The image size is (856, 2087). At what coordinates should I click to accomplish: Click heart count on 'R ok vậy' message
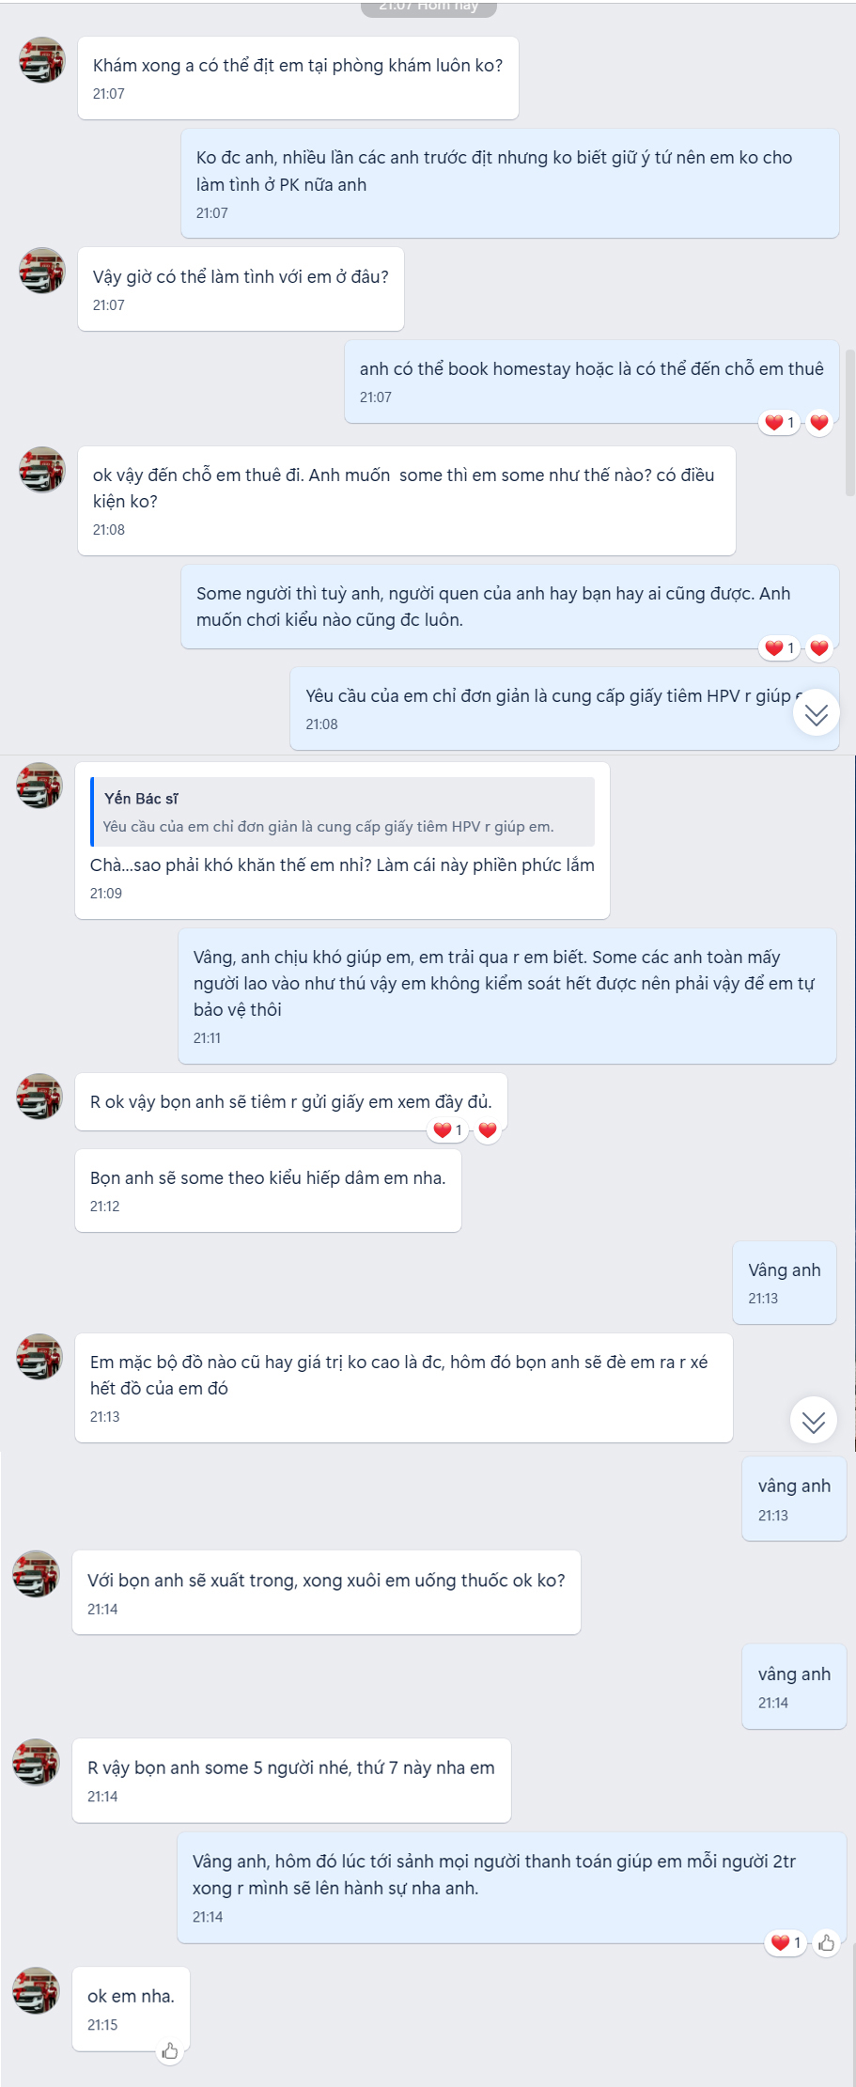tap(448, 1130)
